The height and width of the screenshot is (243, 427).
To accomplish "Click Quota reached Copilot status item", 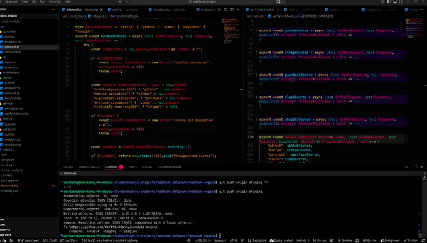I will tap(281, 240).
